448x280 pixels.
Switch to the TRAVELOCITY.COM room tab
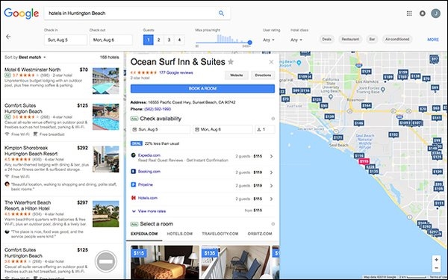click(220, 234)
